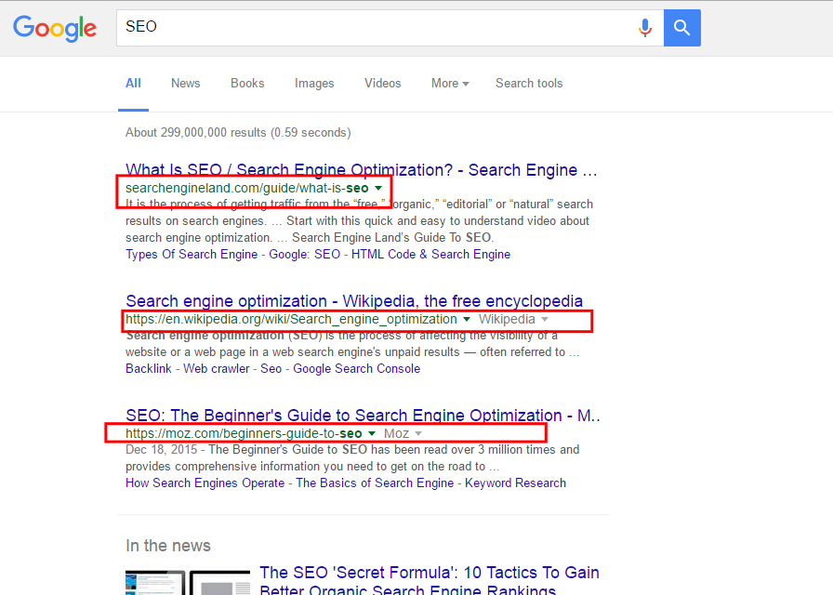Screen dimensions: 833x595
Task: Switch to the News tab
Action: (x=185, y=84)
